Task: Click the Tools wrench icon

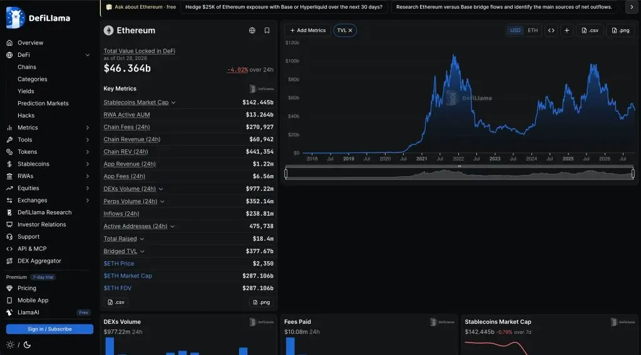Action: [9, 140]
